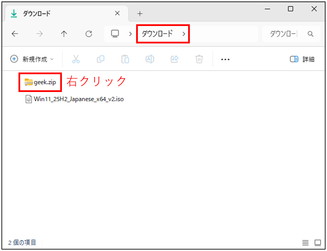This screenshot has width=327, height=251.
Task: Open a new tab with the plus button
Action: (x=140, y=13)
